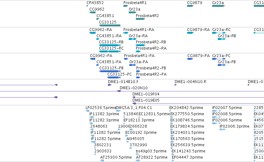The image size is (264, 162).
Task: Click the Gr23a-RC transcript label
Action: [x=221, y=29]
